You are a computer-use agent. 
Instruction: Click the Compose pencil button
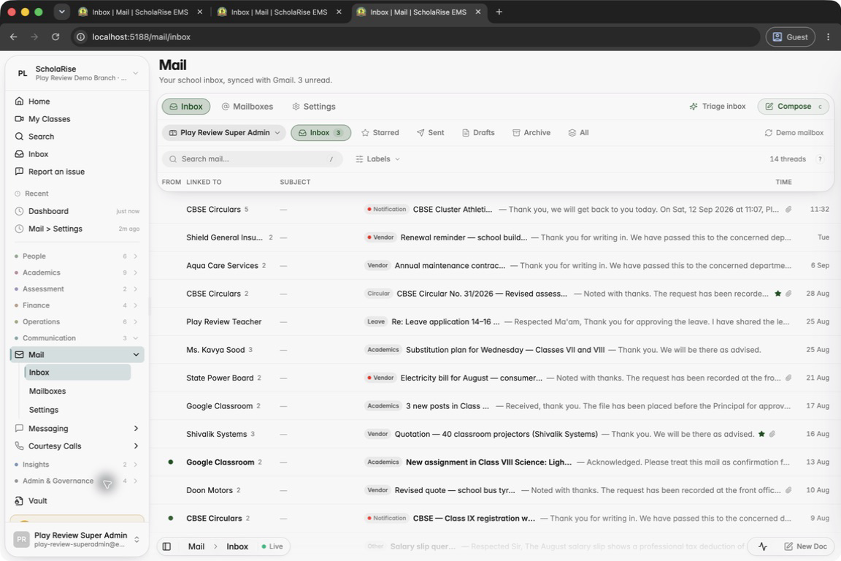[793, 107]
